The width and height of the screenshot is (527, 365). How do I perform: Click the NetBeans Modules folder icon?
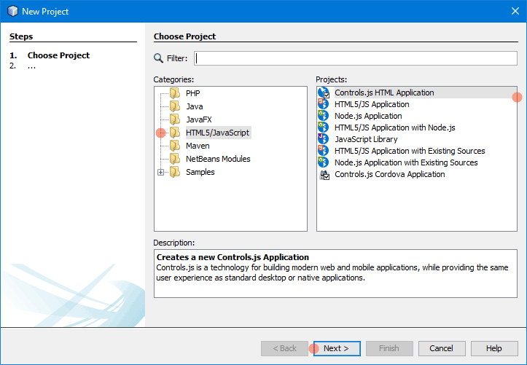point(175,159)
